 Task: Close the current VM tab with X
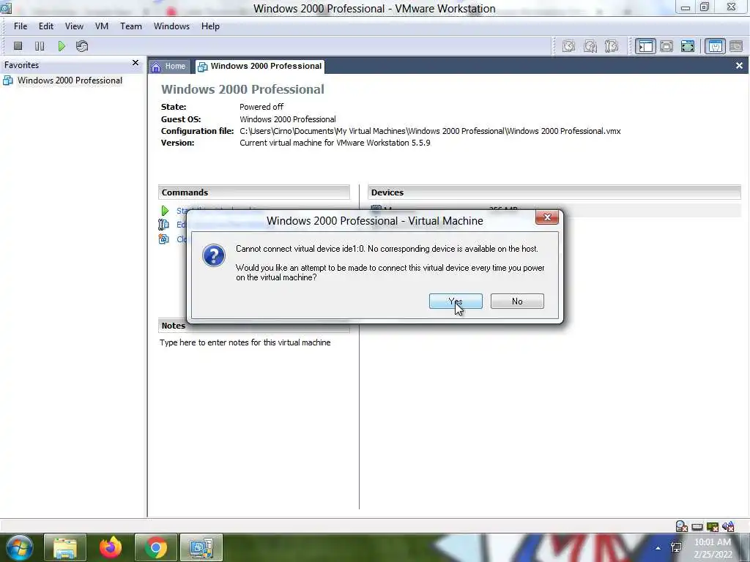[x=739, y=65]
